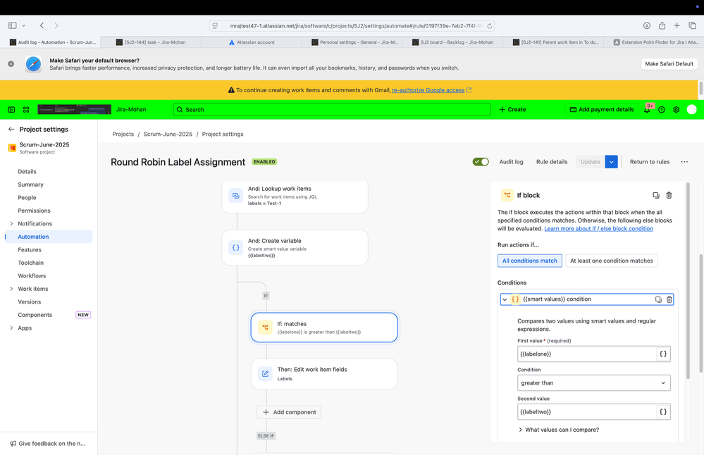Open the Jira app switcher grid

[x=26, y=109]
